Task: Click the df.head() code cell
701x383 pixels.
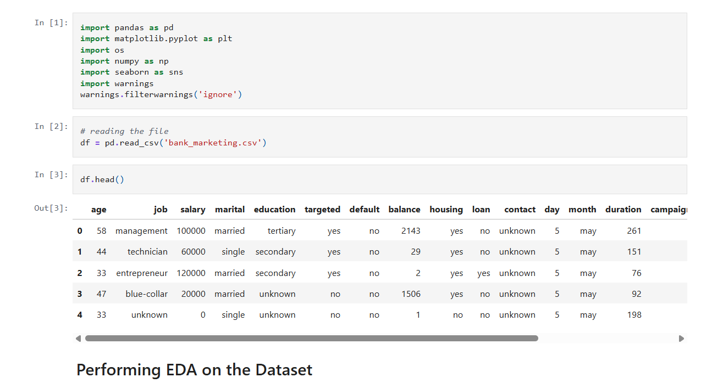Action: [x=379, y=179]
